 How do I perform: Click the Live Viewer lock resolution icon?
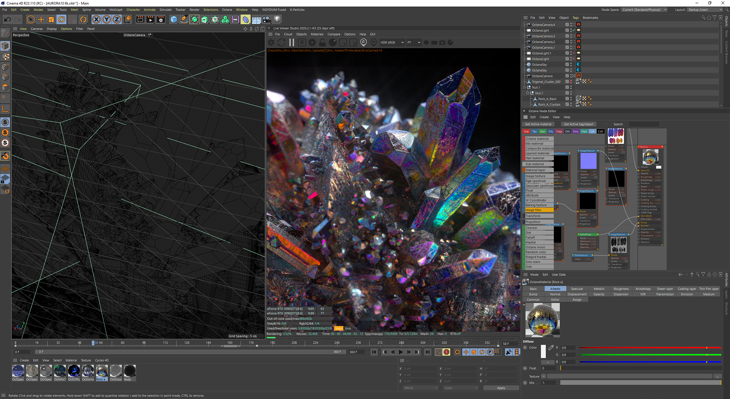click(x=322, y=43)
